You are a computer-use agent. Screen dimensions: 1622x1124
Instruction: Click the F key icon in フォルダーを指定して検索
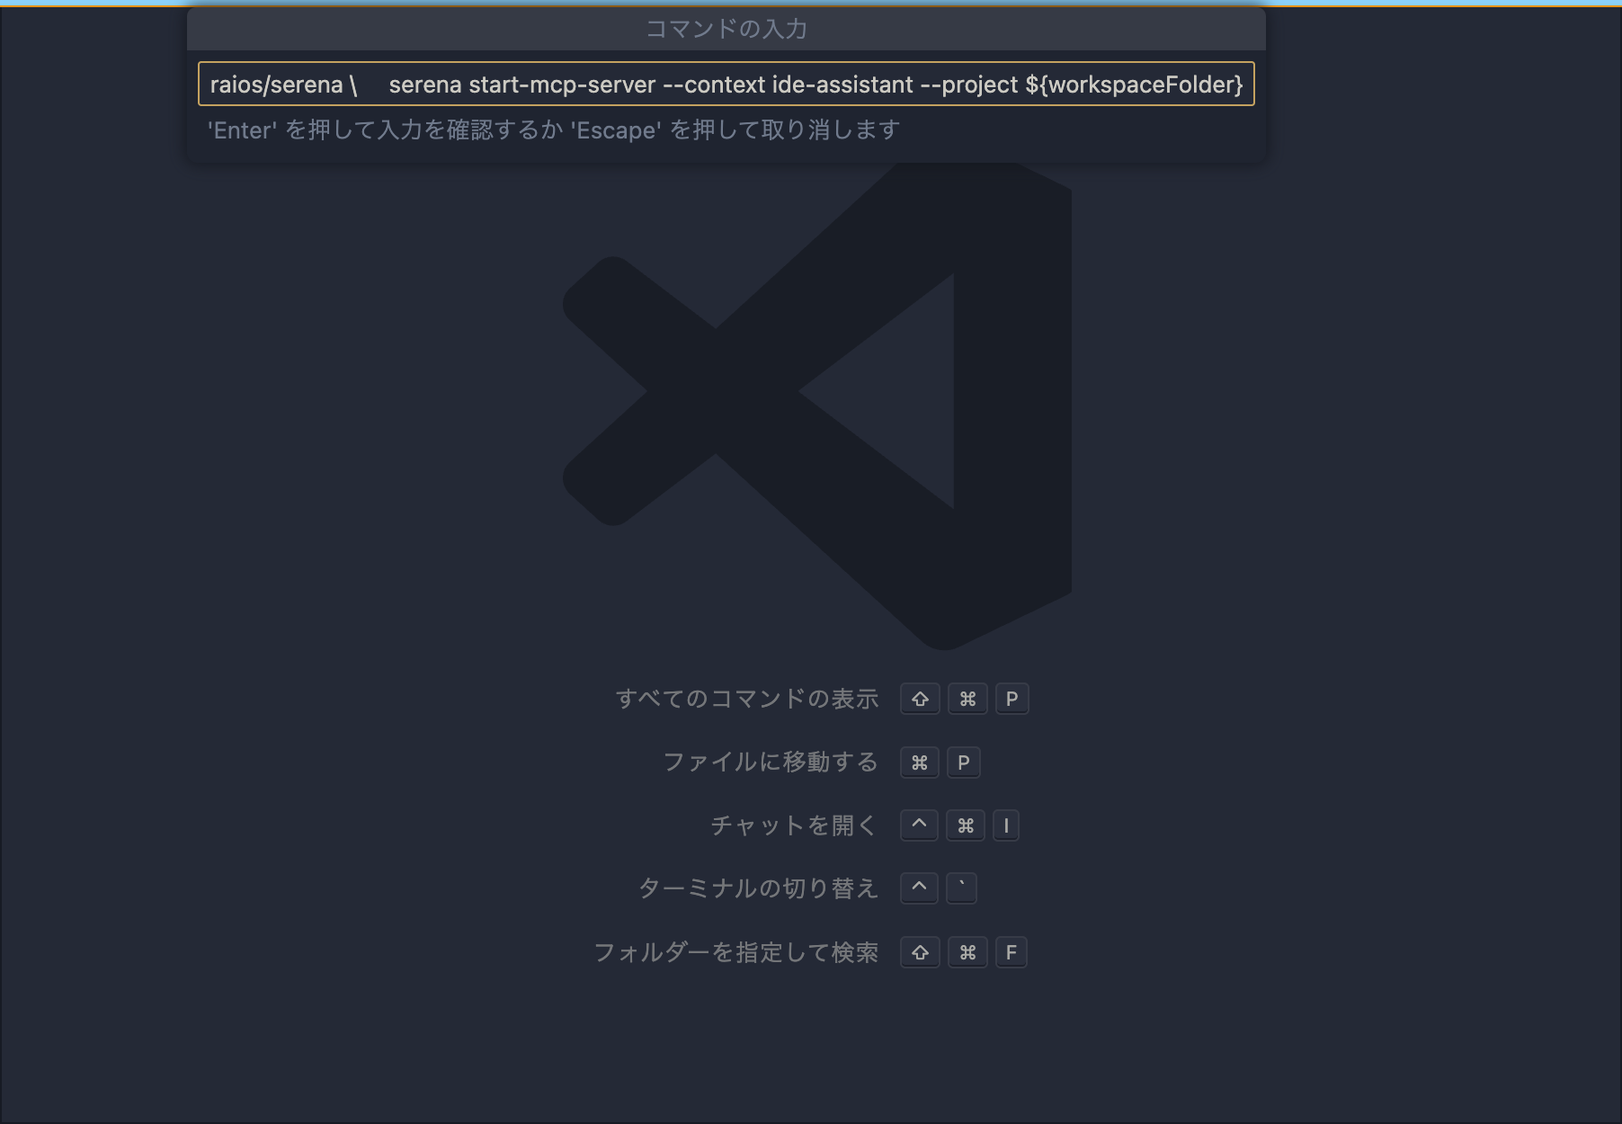point(1012,952)
